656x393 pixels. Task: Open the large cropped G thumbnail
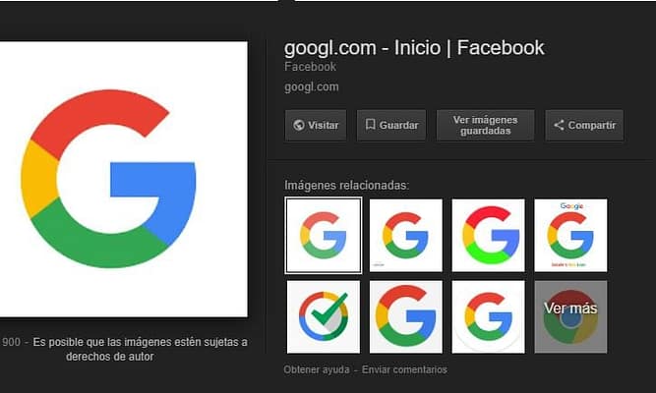pos(405,316)
